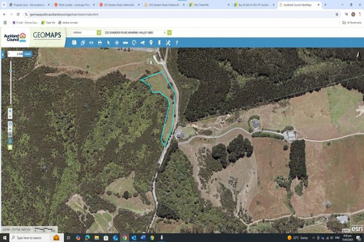Viewport: 364px width, 242px height.
Task: Click the address search field with 225 Zanders Road
Action: [134, 33]
